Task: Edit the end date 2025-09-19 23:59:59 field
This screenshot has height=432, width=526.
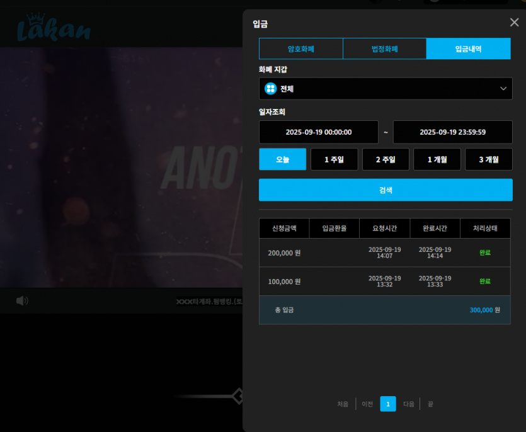Action: point(452,132)
